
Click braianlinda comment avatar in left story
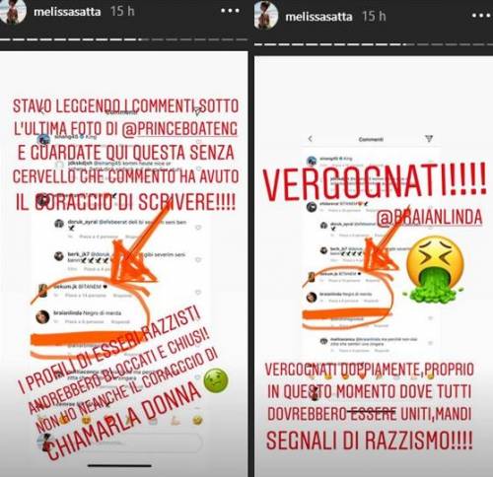coord(42,317)
